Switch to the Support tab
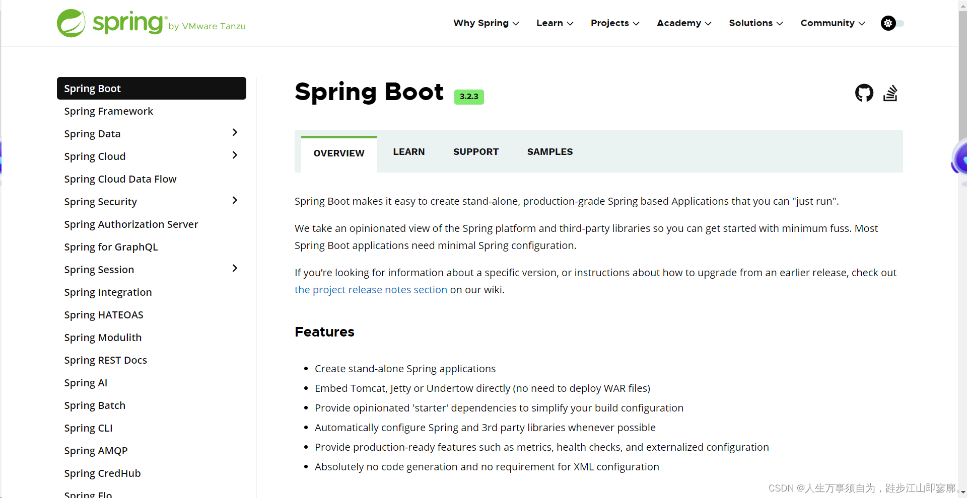 (x=475, y=151)
